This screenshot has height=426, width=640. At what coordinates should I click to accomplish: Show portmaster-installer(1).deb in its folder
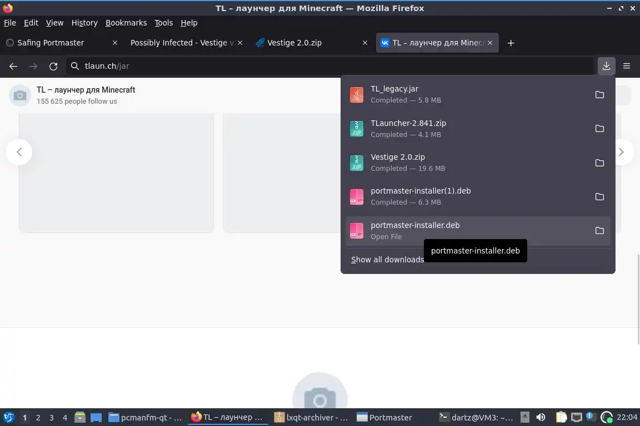[599, 196]
